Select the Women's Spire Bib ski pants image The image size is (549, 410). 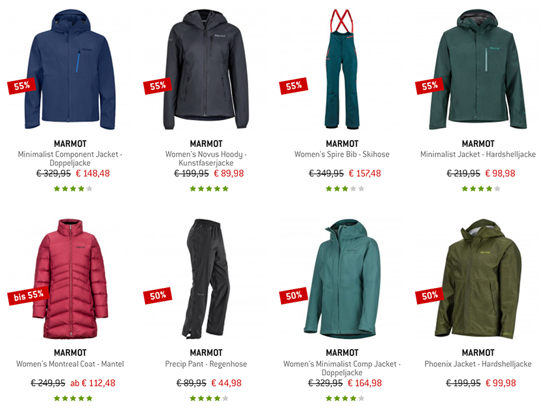tap(342, 69)
